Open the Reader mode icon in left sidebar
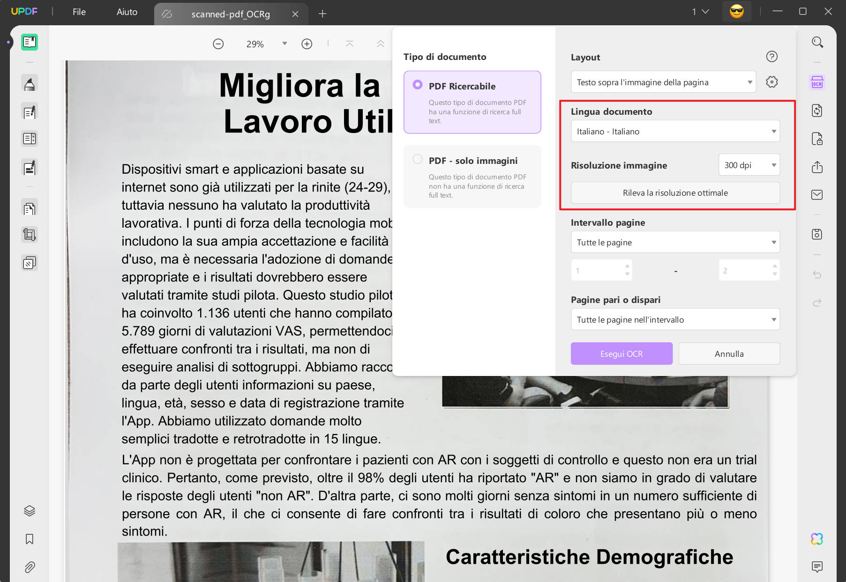This screenshot has width=846, height=582. [30, 42]
